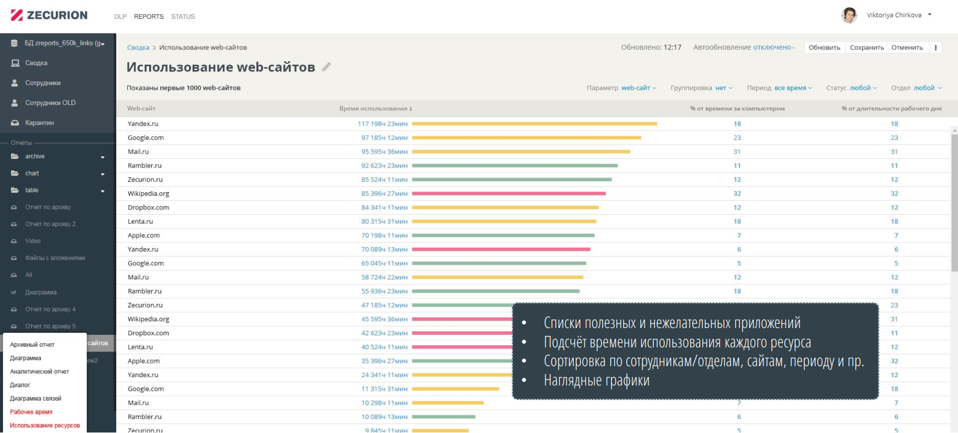Screen dimensions: 958x433
Task: Click the Сотрудники OLD person icon
Action: [15, 103]
